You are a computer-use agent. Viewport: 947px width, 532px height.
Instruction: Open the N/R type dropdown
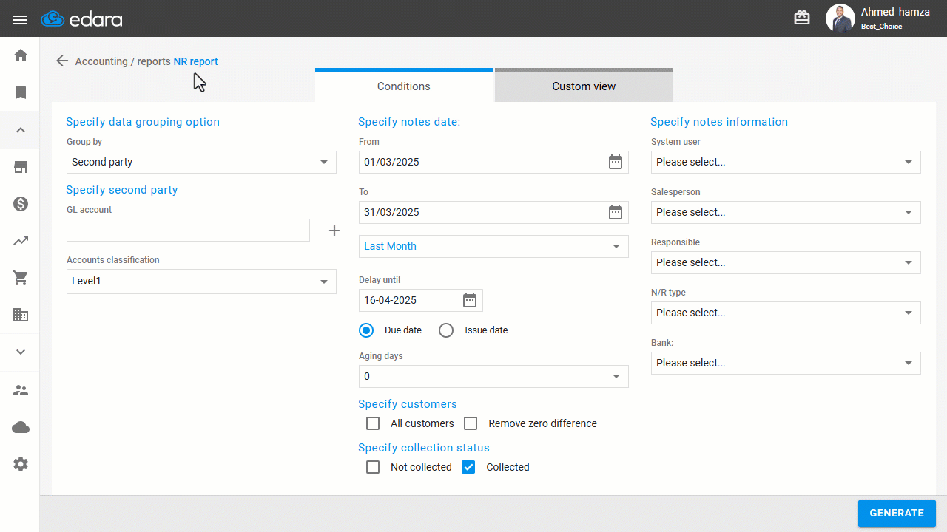786,313
